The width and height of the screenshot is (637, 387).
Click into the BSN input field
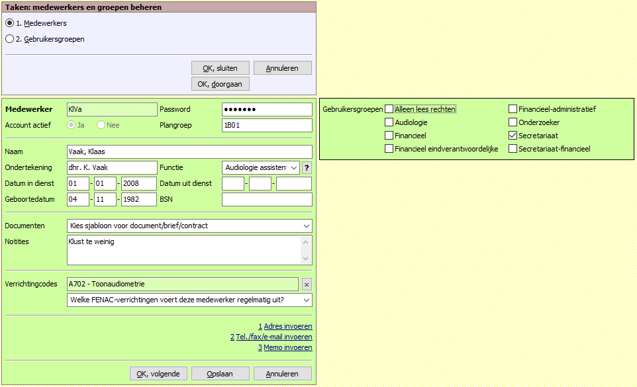click(x=267, y=200)
